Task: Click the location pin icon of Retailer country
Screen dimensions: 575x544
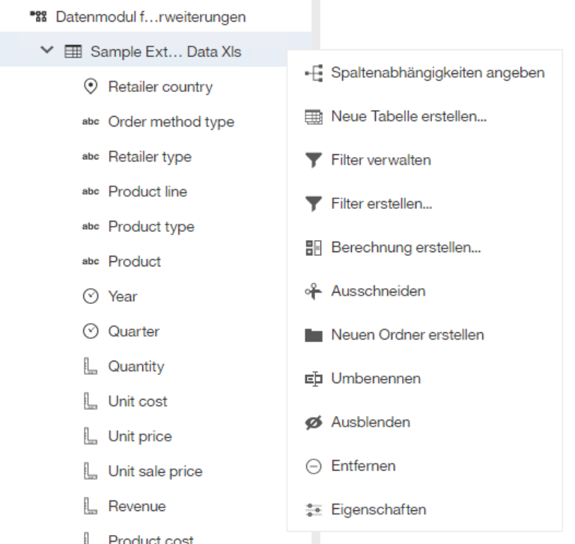Action: coord(91,87)
